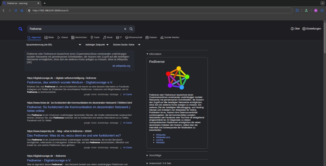Open the Über info page
Image resolution: width=326 pixels, height=166 pixels.
coord(295,29)
